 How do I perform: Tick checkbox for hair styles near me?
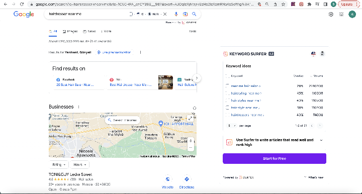tap(227, 101)
